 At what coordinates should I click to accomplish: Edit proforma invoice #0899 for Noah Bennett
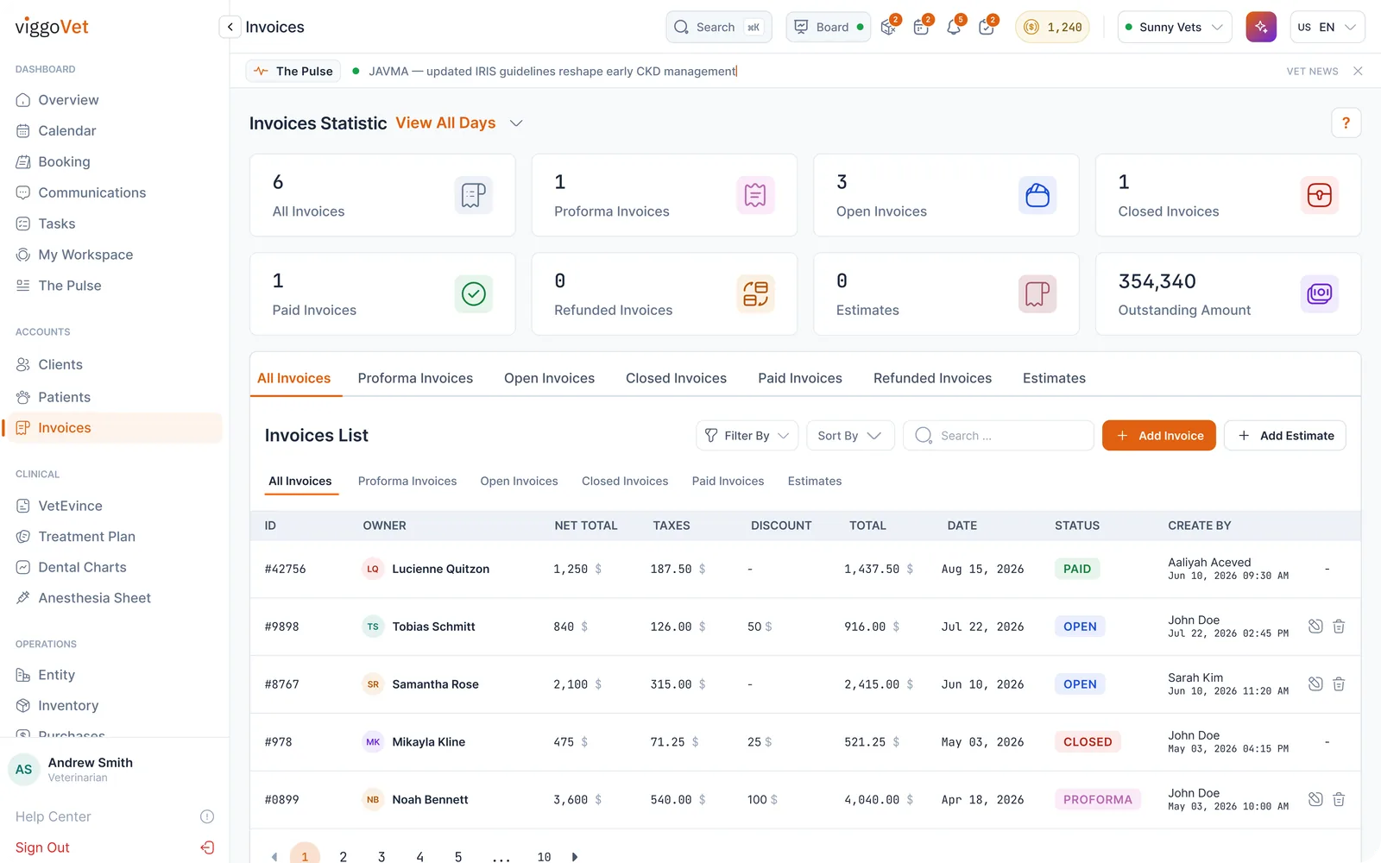pos(1315,799)
